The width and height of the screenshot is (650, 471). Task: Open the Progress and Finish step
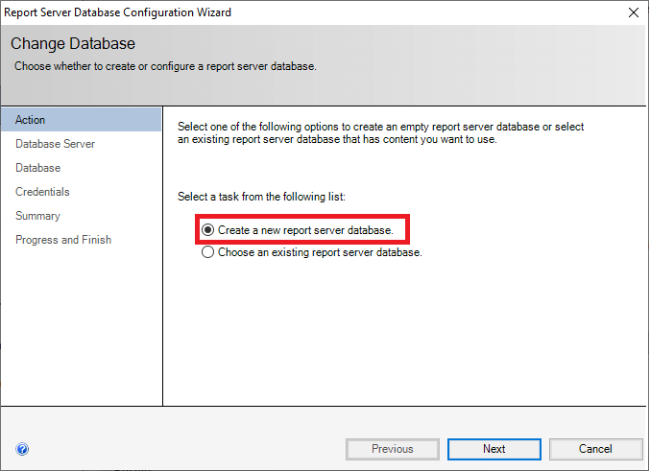63,240
